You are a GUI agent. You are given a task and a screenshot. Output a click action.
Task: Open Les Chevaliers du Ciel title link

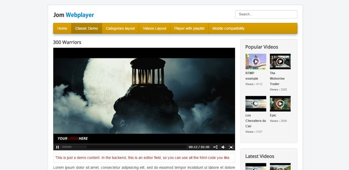point(256,121)
